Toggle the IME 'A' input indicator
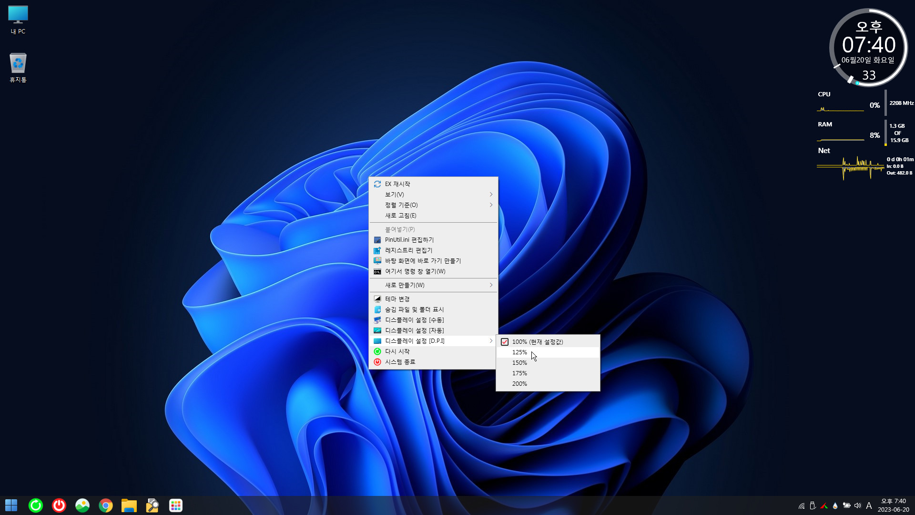915x515 pixels. point(869,506)
